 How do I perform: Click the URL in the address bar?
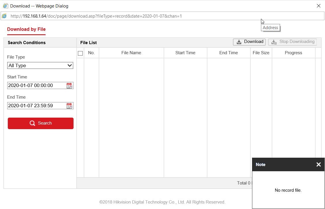point(96,16)
